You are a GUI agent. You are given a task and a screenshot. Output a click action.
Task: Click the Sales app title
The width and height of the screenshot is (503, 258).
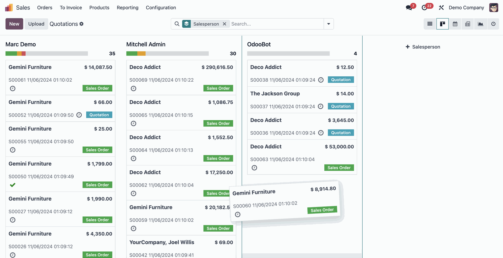pos(23,8)
